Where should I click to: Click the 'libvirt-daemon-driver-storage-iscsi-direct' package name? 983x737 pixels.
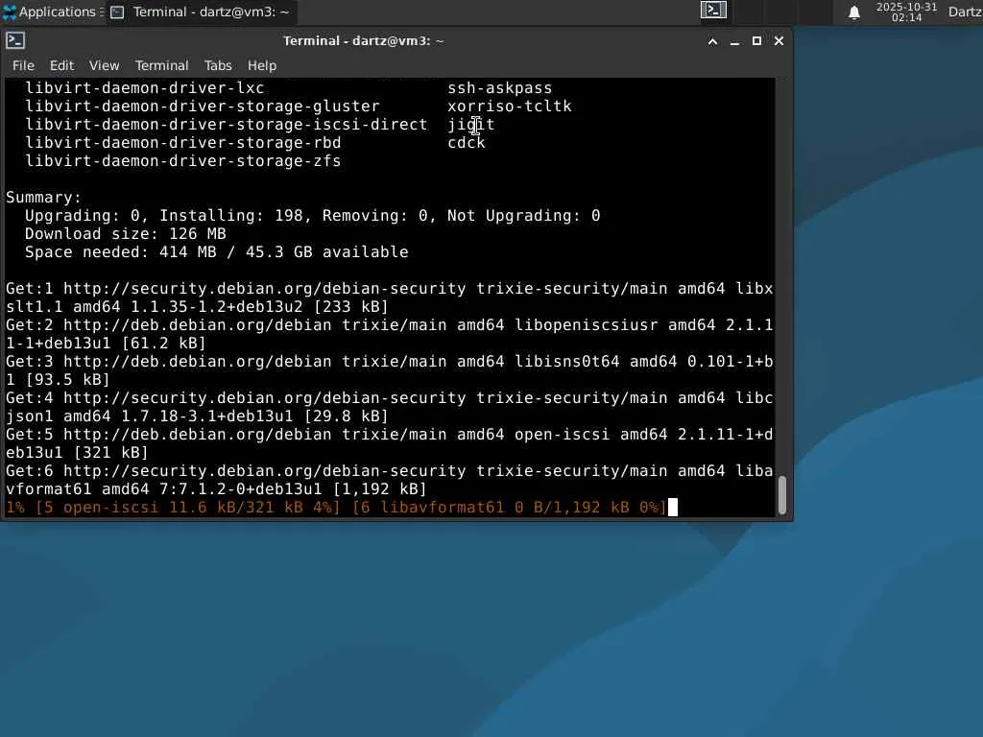pos(227,124)
